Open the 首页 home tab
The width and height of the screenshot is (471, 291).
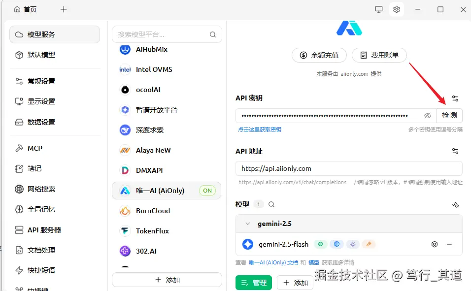point(25,9)
